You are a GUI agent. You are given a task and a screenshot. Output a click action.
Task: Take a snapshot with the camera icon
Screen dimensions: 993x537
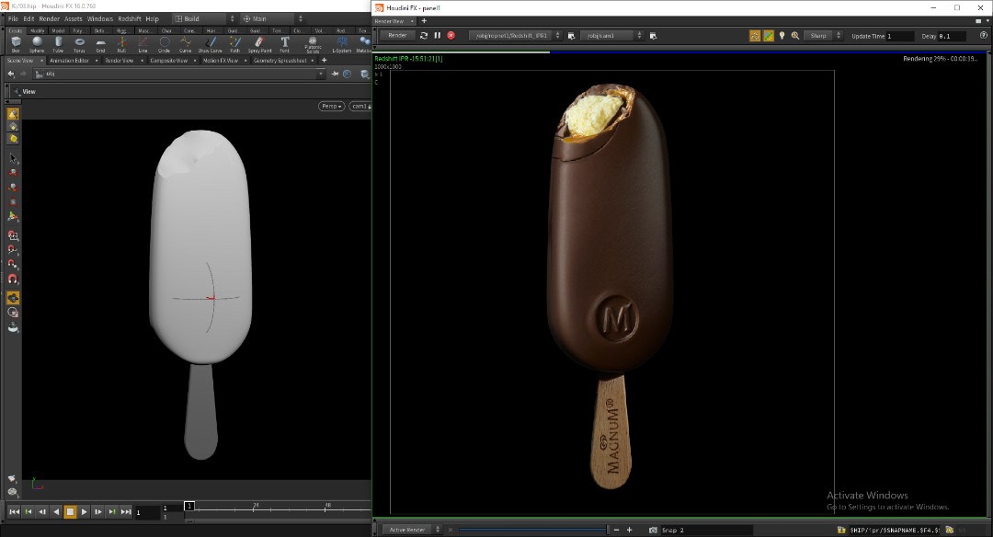coord(653,530)
